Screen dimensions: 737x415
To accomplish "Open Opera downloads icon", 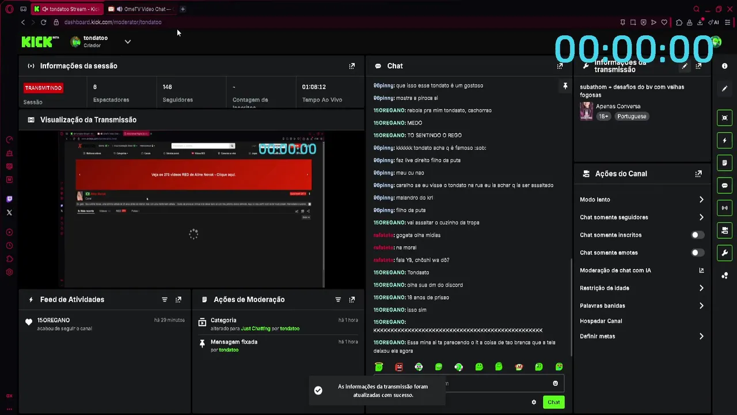I will tap(700, 22).
